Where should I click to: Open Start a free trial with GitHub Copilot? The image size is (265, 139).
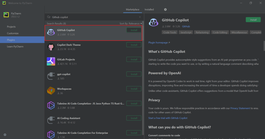coord(168,118)
